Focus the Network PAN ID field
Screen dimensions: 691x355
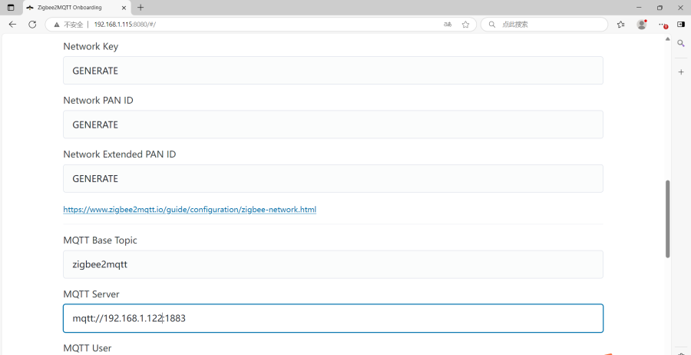(x=332, y=124)
